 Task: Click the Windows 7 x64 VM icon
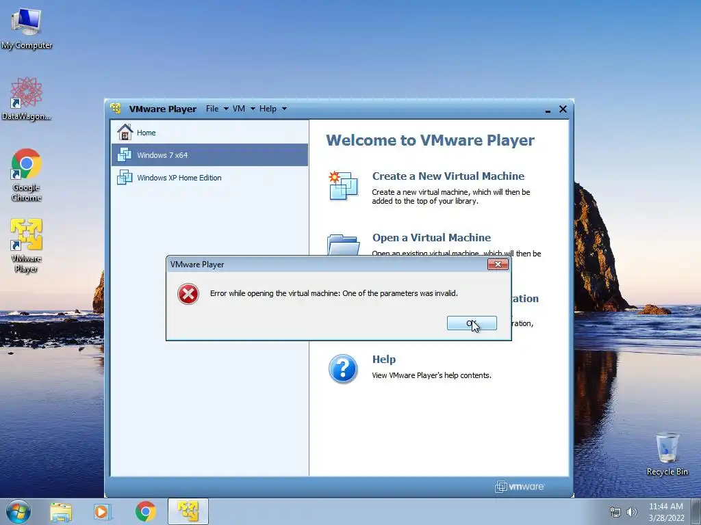click(125, 155)
